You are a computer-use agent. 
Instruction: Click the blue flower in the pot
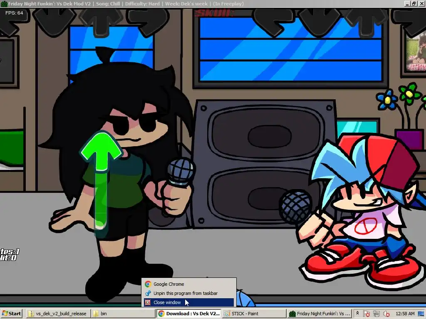point(387,99)
